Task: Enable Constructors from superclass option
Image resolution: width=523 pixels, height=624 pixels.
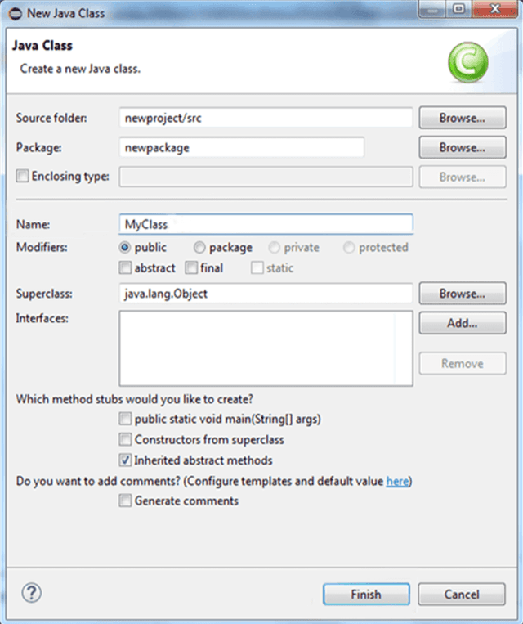Action: tap(125, 439)
